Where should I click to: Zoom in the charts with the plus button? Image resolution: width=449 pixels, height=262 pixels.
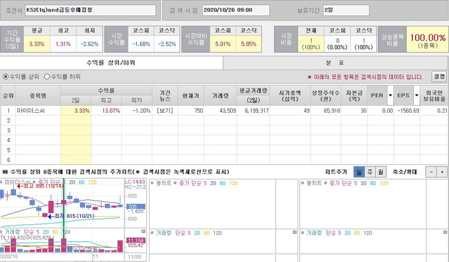[x=442, y=172]
